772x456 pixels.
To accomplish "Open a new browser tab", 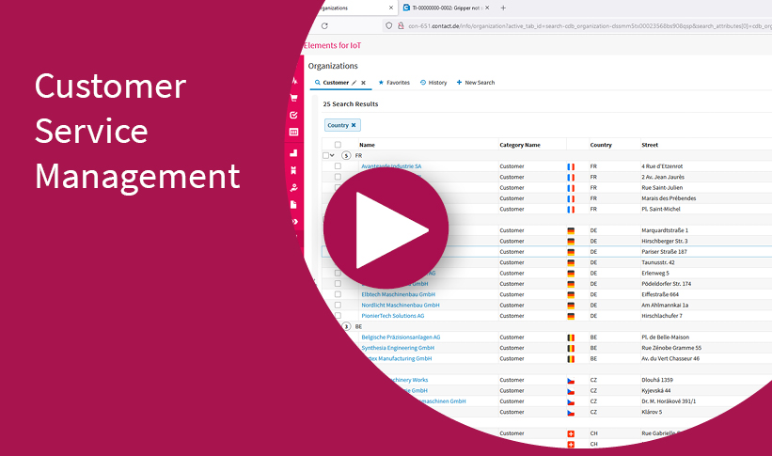I will pos(503,8).
